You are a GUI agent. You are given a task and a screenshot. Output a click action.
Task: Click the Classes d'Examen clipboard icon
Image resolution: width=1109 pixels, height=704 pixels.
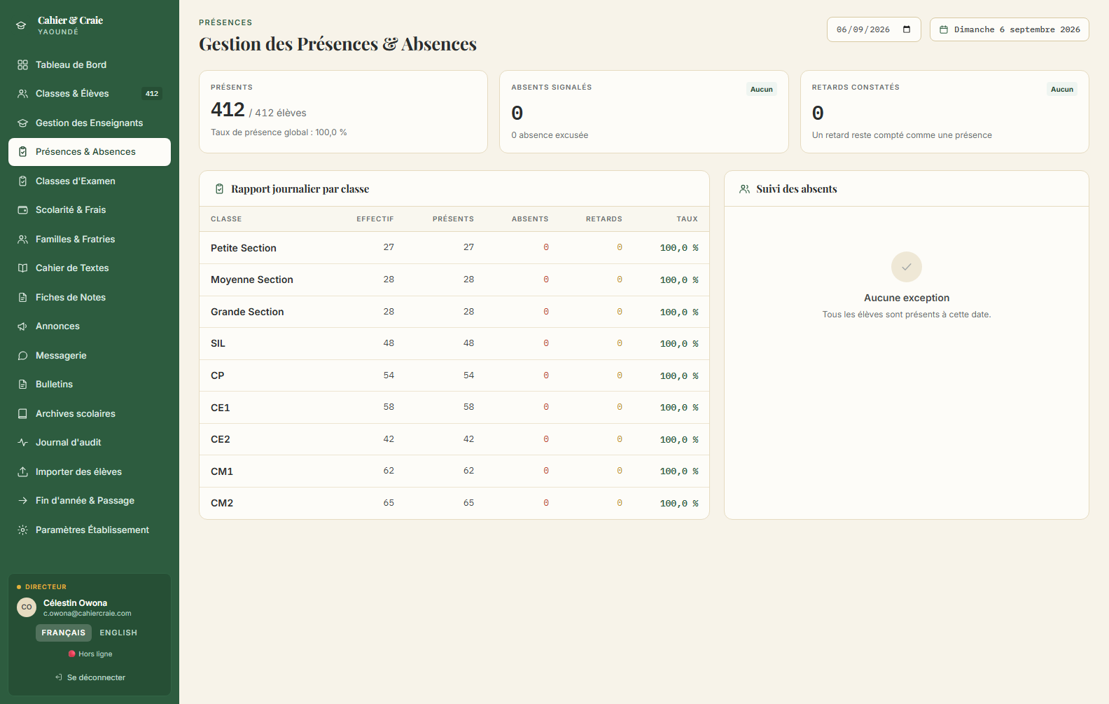[22, 181]
